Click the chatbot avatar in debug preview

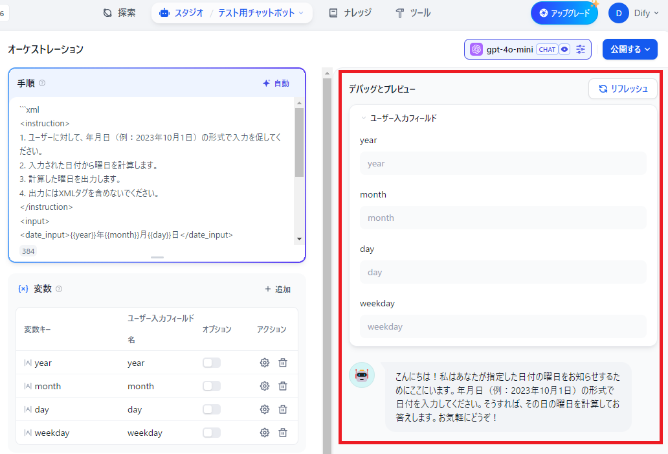(361, 374)
